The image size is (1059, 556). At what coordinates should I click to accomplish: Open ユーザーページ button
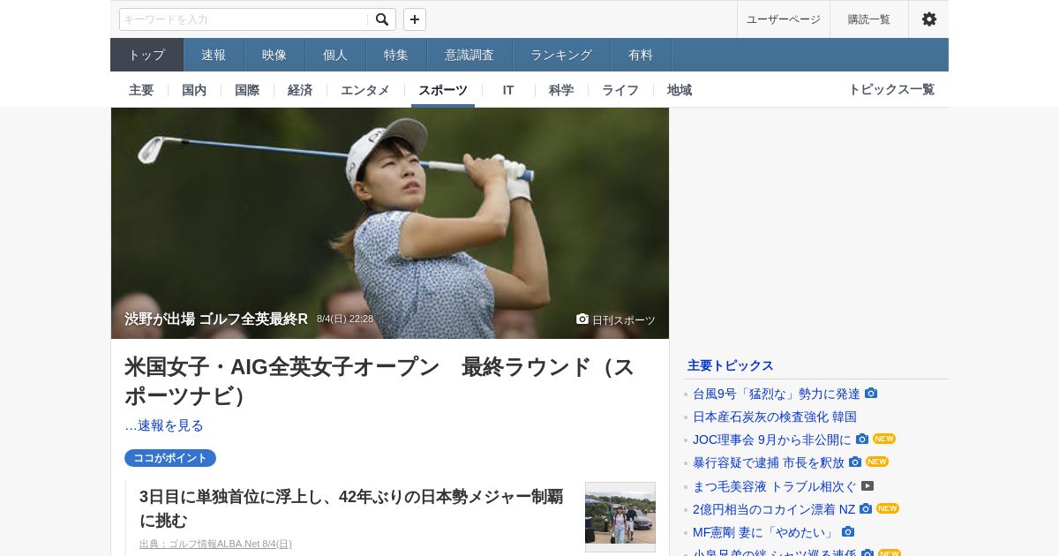click(784, 19)
